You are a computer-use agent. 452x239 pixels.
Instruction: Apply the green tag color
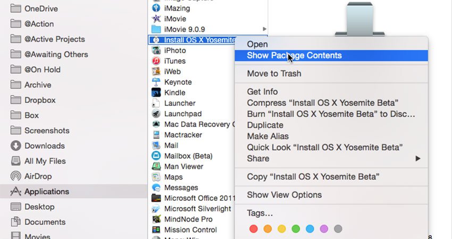click(296, 229)
